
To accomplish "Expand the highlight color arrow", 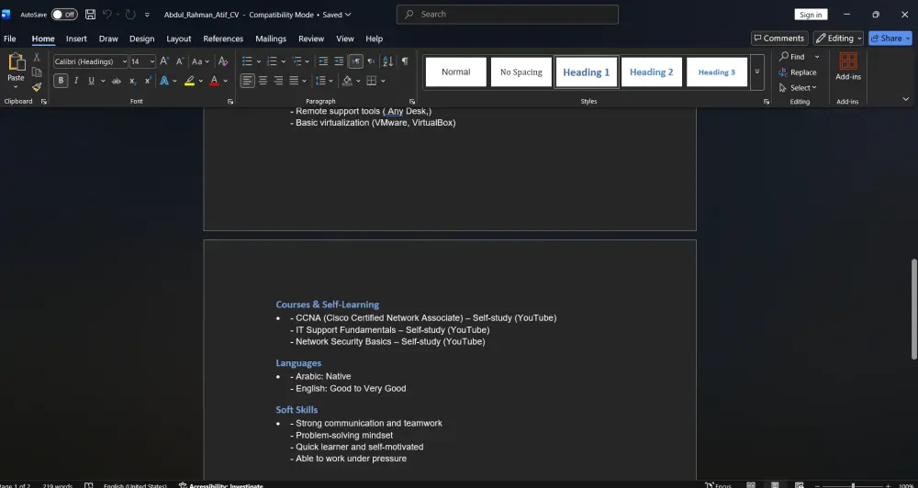I will [x=201, y=81].
